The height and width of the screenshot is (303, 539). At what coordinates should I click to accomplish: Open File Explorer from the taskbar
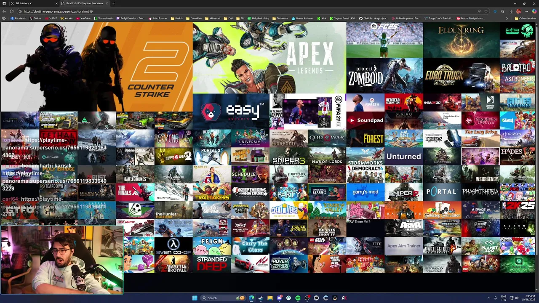(270, 298)
